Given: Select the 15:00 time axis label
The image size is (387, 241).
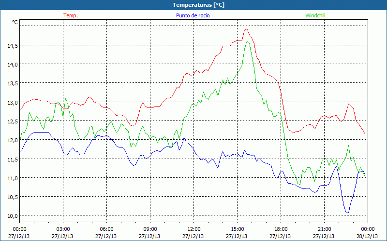Looking at the screenshot, I should (x=238, y=229).
